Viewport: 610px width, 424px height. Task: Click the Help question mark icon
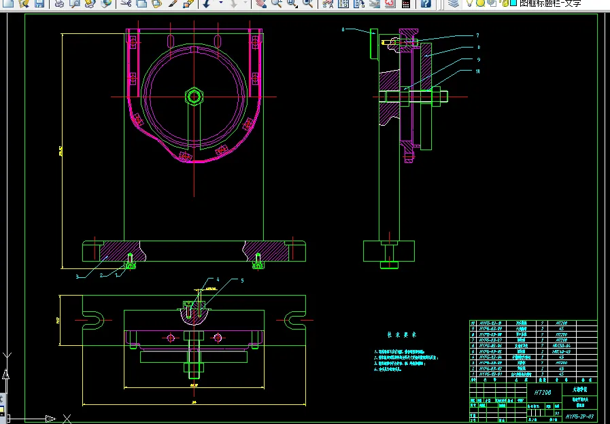click(426, 3)
